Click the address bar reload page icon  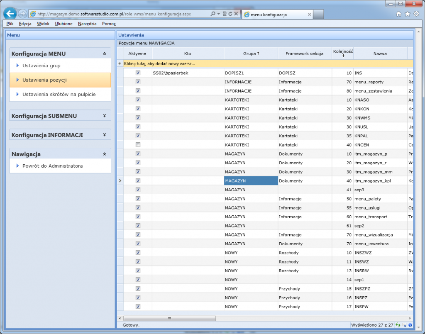click(230, 14)
